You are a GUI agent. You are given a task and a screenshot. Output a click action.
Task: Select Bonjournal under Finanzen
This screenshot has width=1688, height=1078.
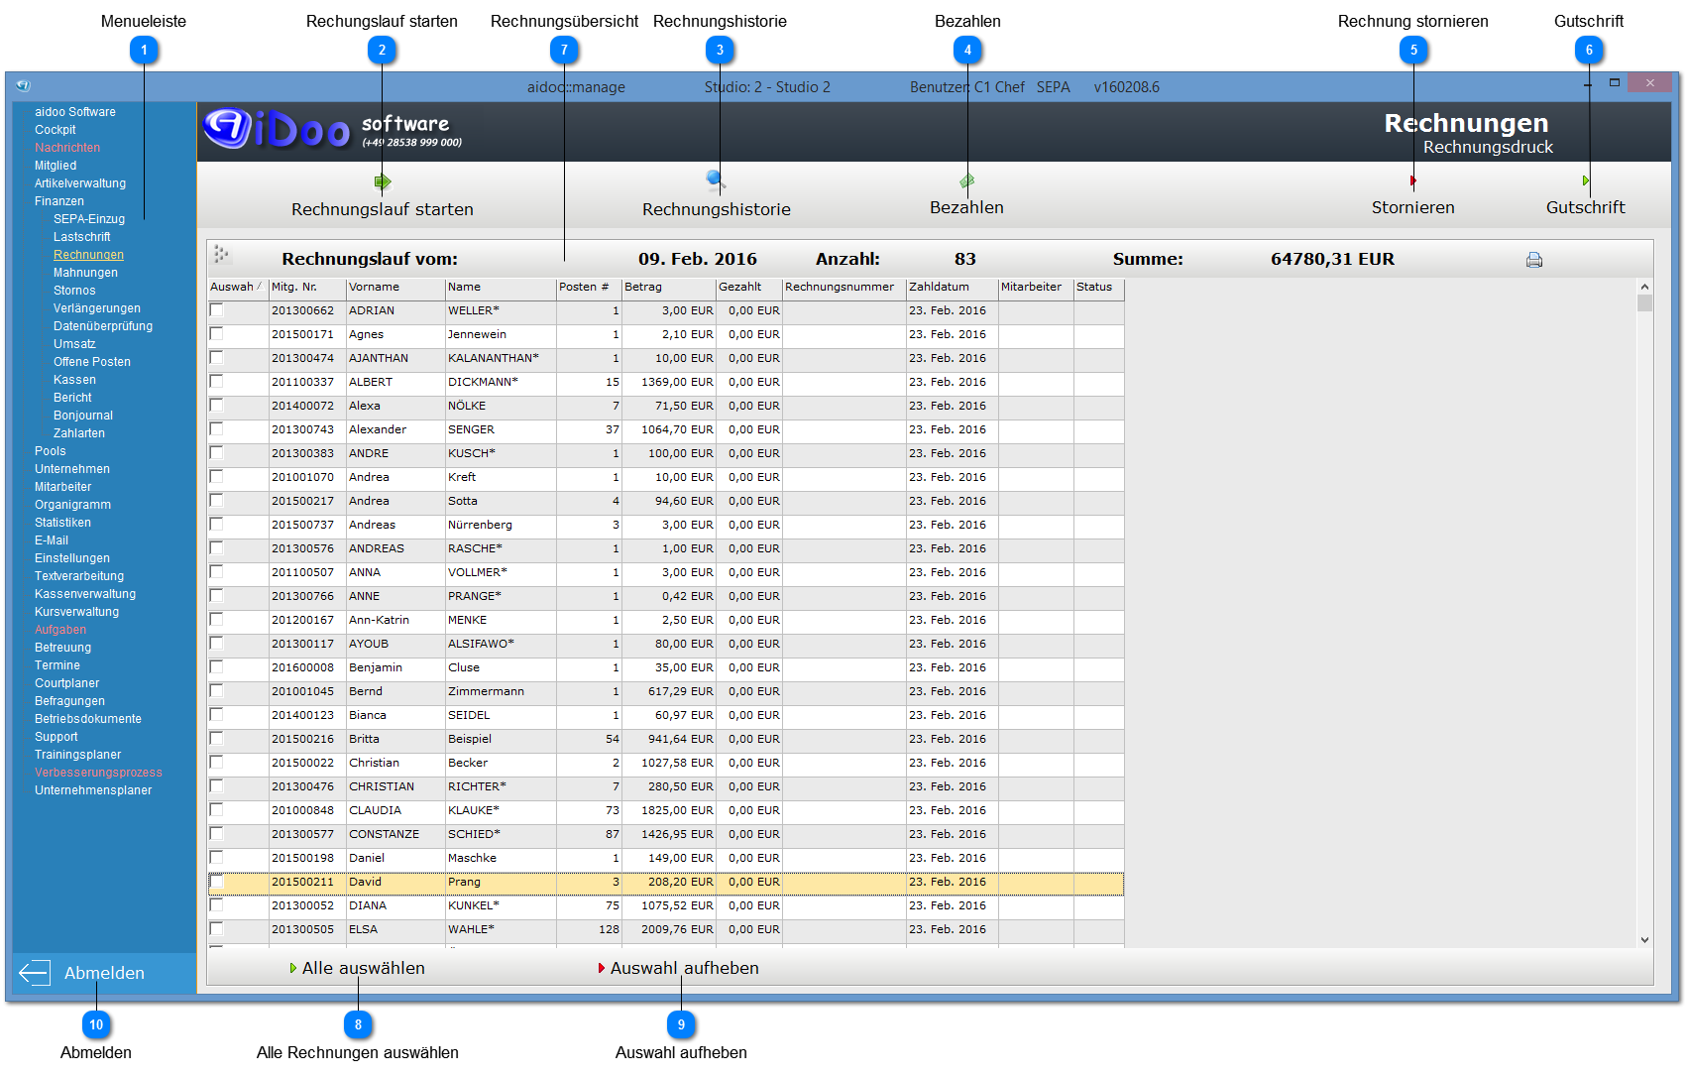click(x=83, y=416)
